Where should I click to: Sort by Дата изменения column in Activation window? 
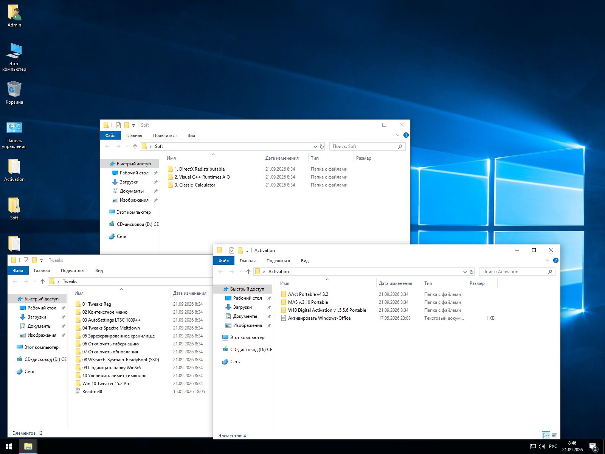(x=395, y=283)
